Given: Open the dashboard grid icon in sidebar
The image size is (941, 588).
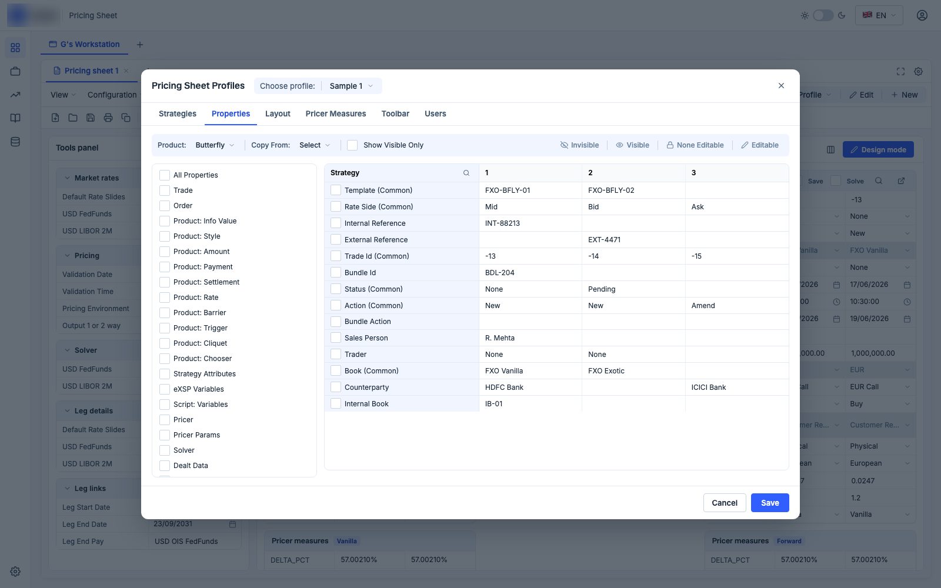Looking at the screenshot, I should point(15,48).
